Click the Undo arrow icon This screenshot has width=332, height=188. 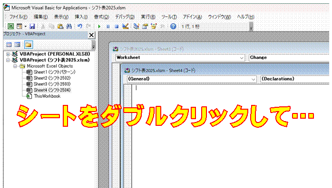[79, 27]
